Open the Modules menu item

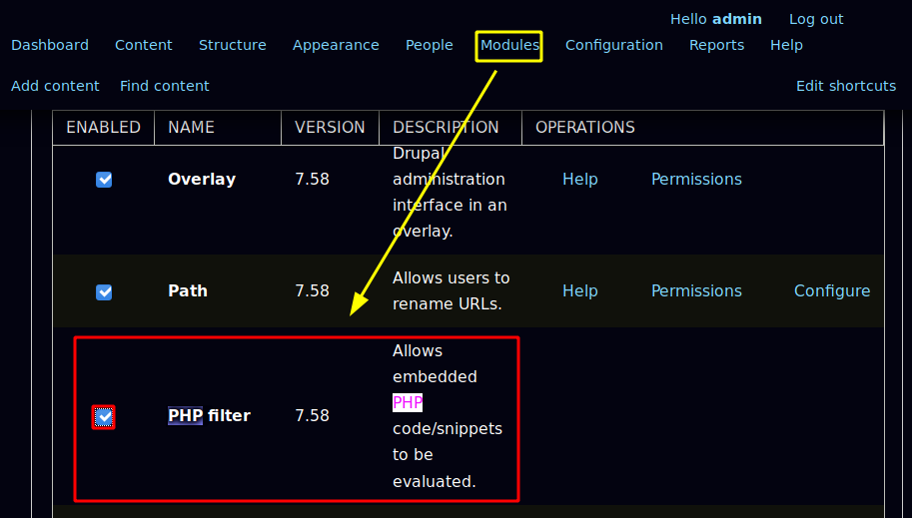(x=509, y=45)
